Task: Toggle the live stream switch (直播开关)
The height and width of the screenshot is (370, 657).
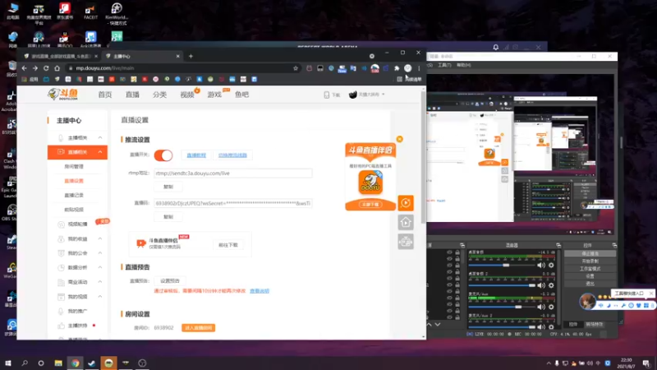Action: pyautogui.click(x=163, y=155)
